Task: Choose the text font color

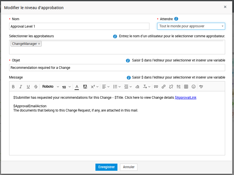Action: pos(77,87)
